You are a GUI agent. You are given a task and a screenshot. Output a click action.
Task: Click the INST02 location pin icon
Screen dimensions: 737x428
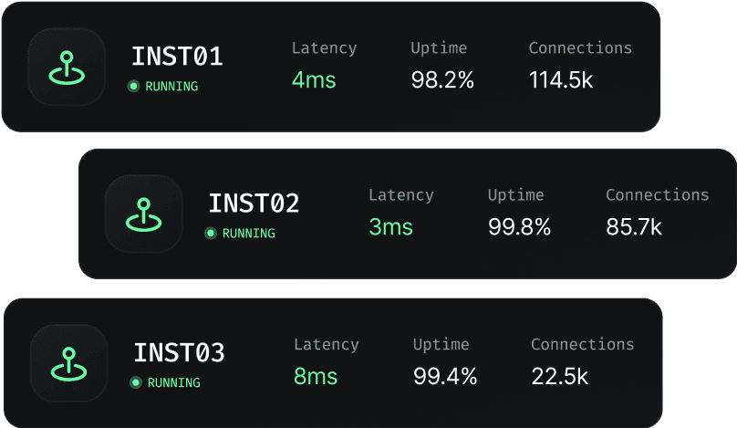click(x=143, y=214)
